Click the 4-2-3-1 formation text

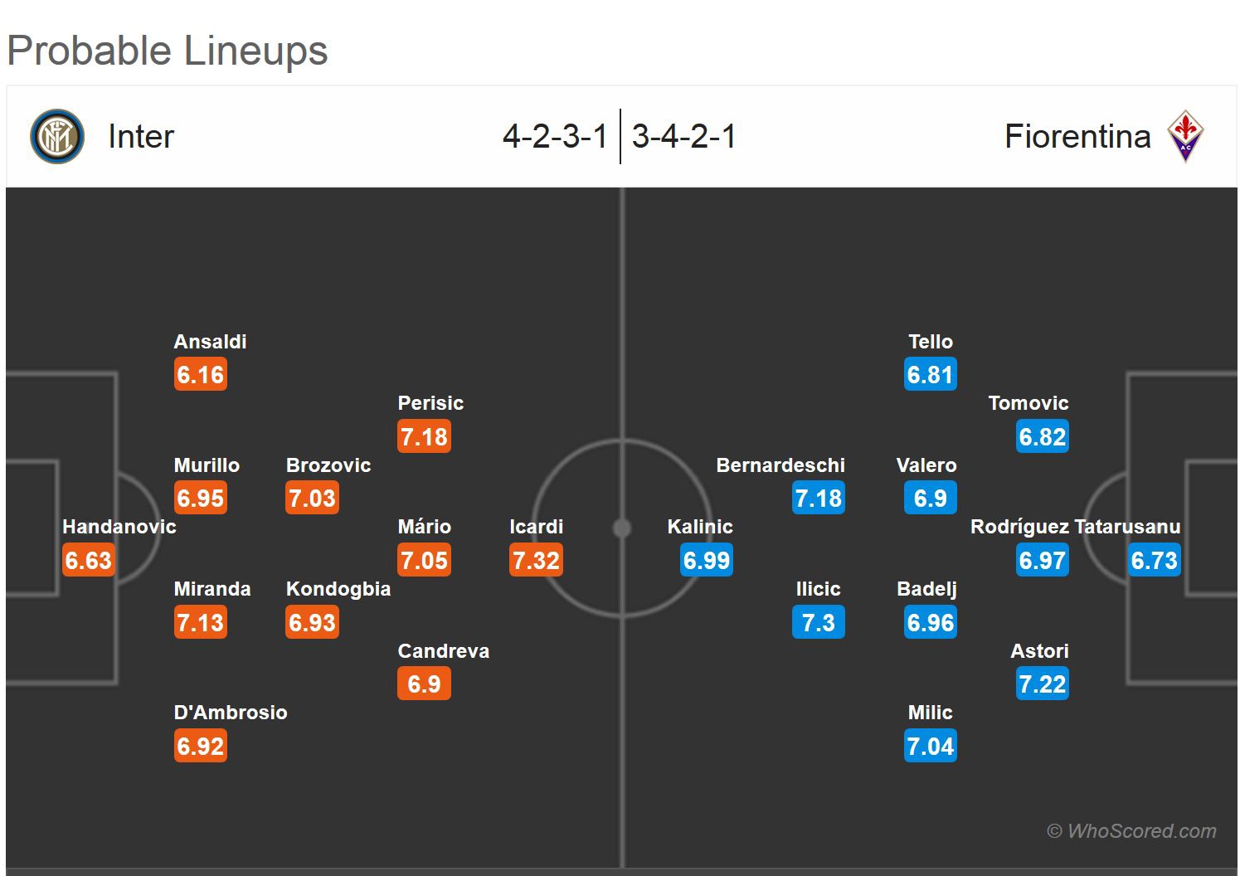[555, 137]
